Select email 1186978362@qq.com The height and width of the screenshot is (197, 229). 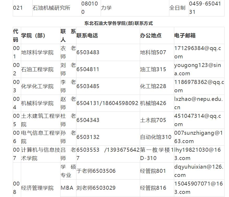pyautogui.click(x=199, y=86)
